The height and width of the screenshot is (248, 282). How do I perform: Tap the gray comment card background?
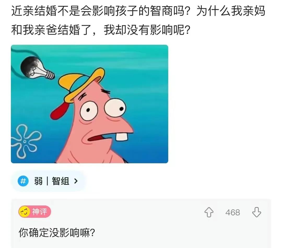tap(141, 223)
